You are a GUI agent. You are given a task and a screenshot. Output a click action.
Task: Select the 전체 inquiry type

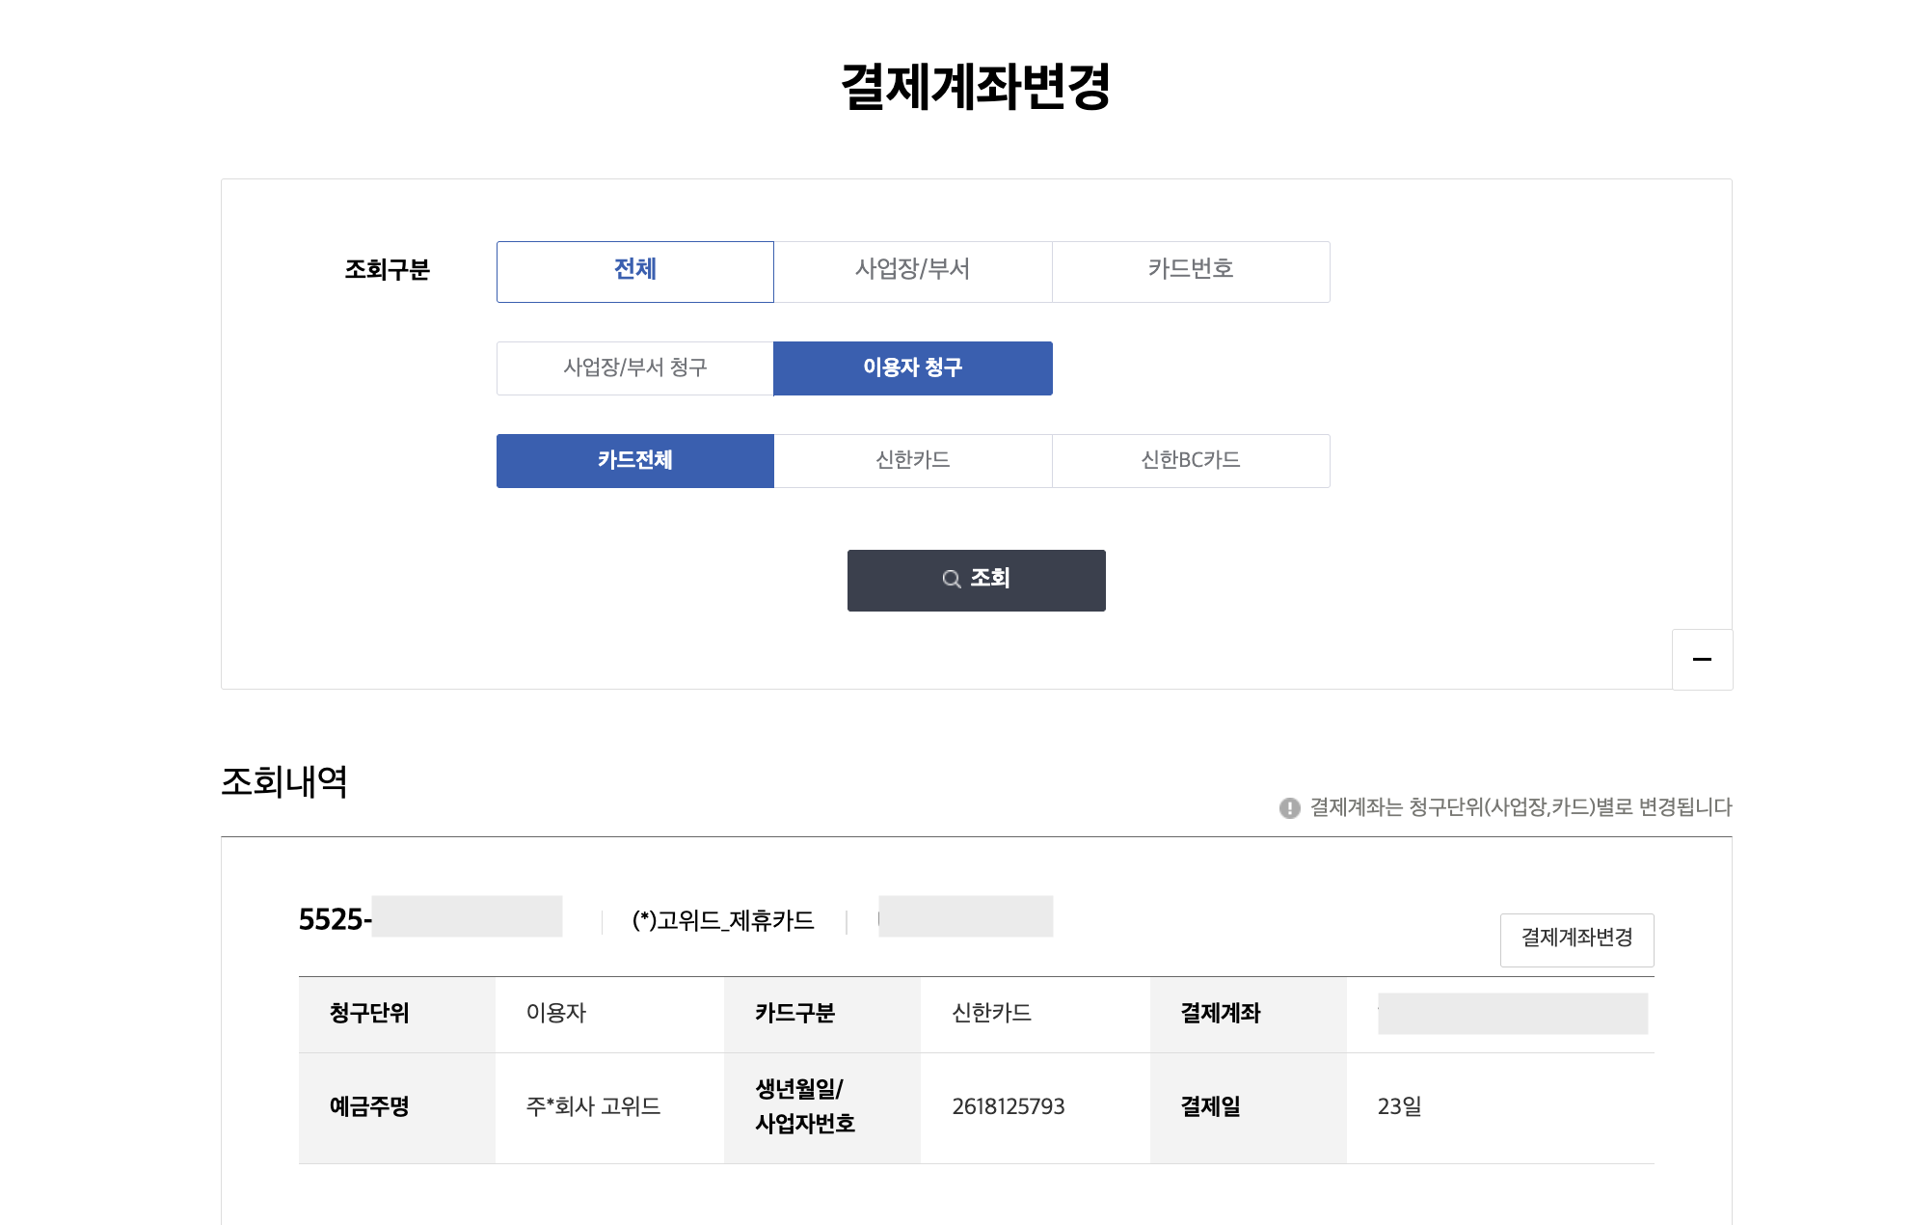point(634,271)
